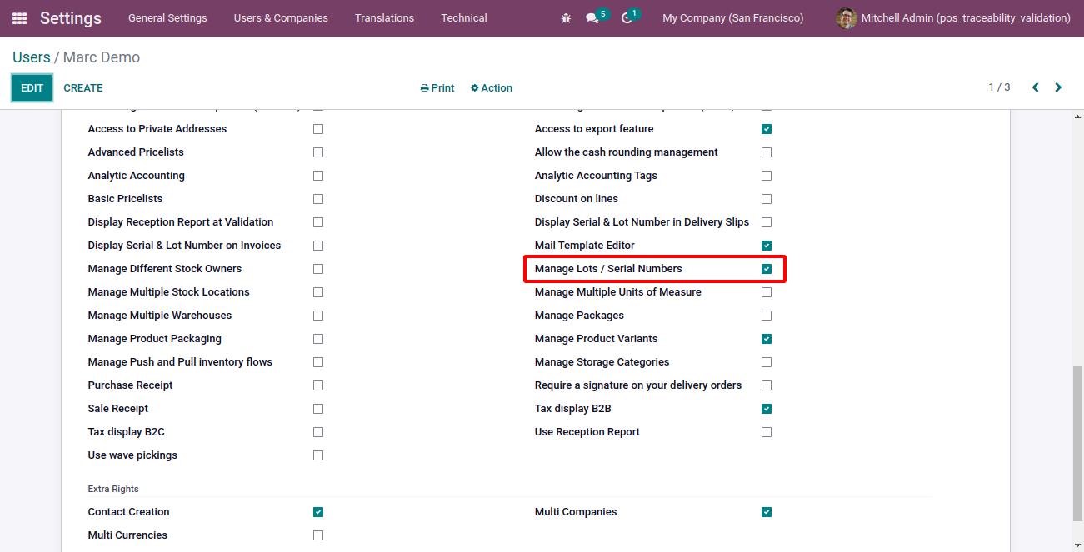Click the Print printer button

(x=437, y=88)
